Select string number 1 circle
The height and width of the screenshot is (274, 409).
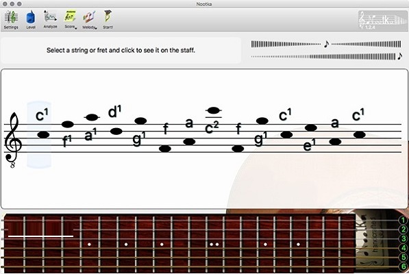[x=404, y=220]
